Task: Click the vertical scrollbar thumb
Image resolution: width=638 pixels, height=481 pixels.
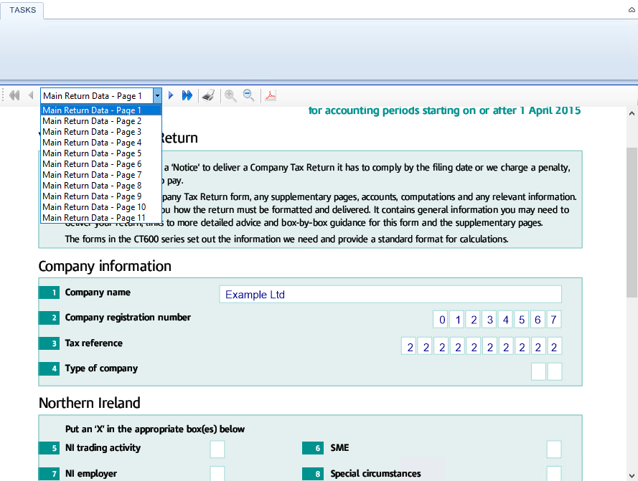Action: pos(632,222)
